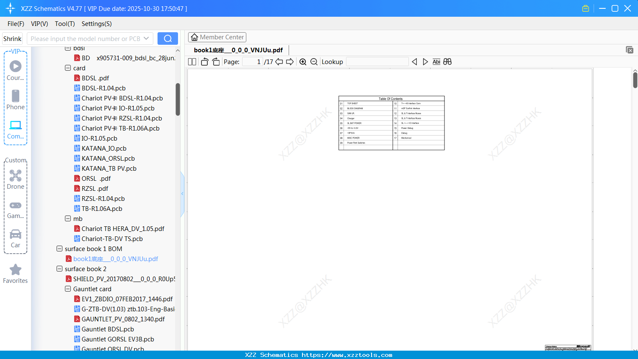638x359 pixels.
Task: Close all tabs icon at right
Action: pyautogui.click(x=629, y=50)
